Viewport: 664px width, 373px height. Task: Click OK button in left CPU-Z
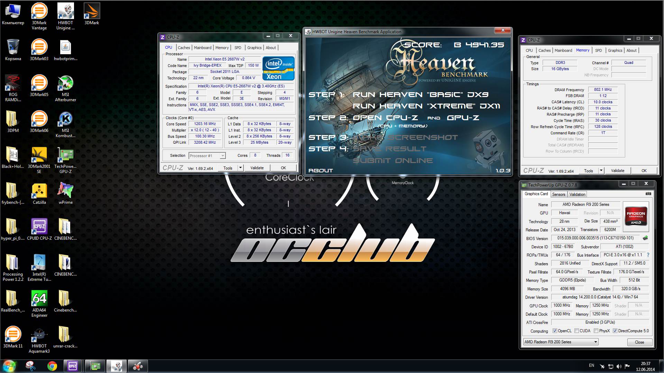(283, 168)
